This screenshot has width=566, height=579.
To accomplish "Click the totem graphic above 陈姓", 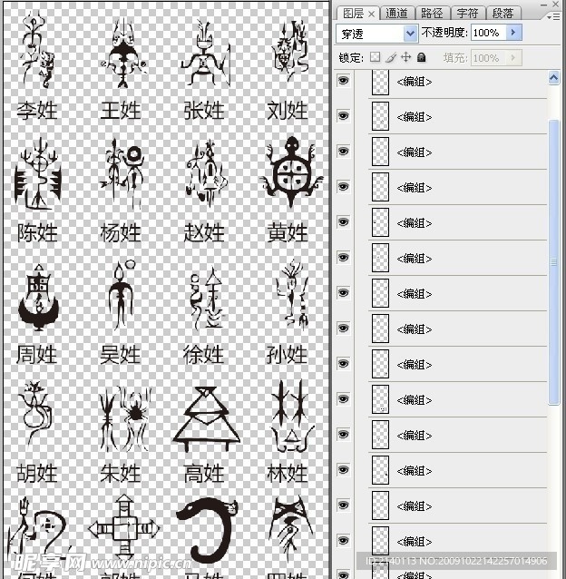I will pyautogui.click(x=37, y=173).
